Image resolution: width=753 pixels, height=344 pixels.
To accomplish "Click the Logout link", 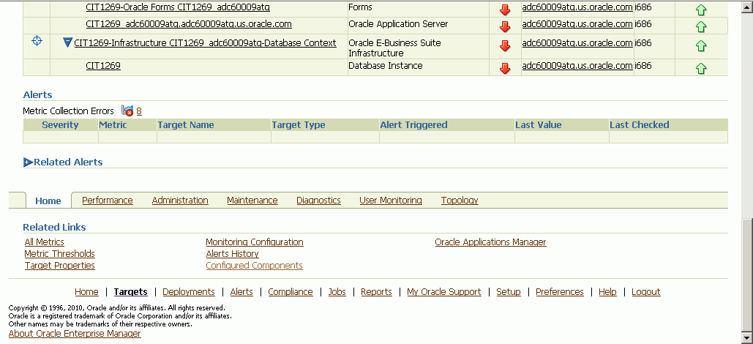I will tap(646, 291).
